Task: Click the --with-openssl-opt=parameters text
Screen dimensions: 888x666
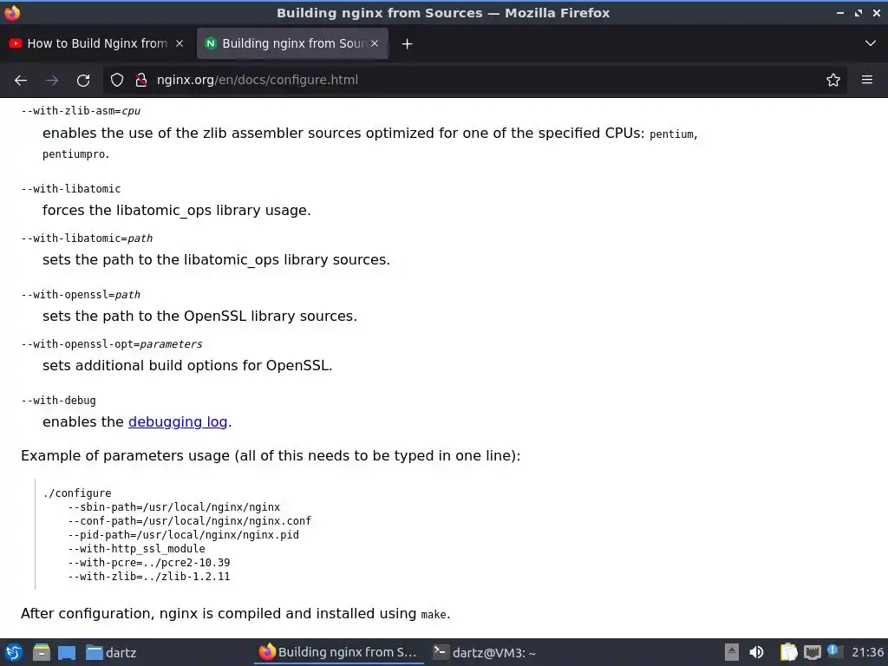Action: click(112, 344)
